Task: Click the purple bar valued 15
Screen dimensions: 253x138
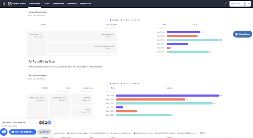Action: pos(168,96)
